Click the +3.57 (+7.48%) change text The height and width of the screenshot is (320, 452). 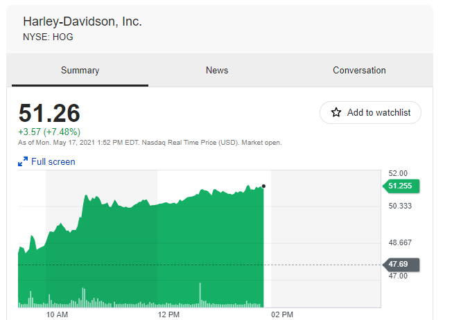49,132
